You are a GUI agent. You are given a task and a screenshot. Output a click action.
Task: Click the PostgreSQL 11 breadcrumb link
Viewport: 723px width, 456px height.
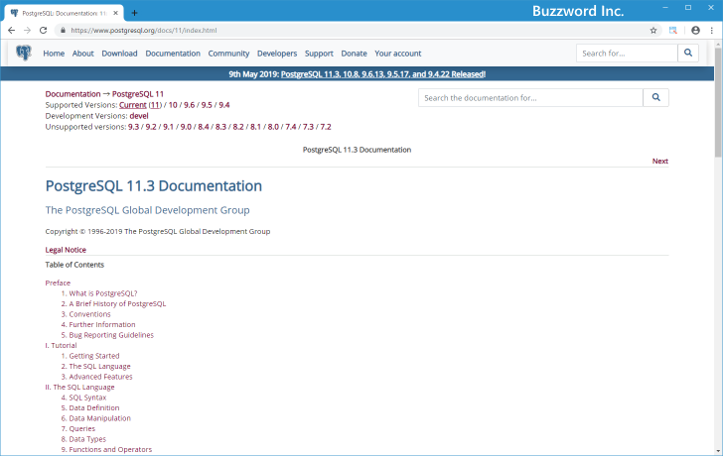pyautogui.click(x=138, y=94)
